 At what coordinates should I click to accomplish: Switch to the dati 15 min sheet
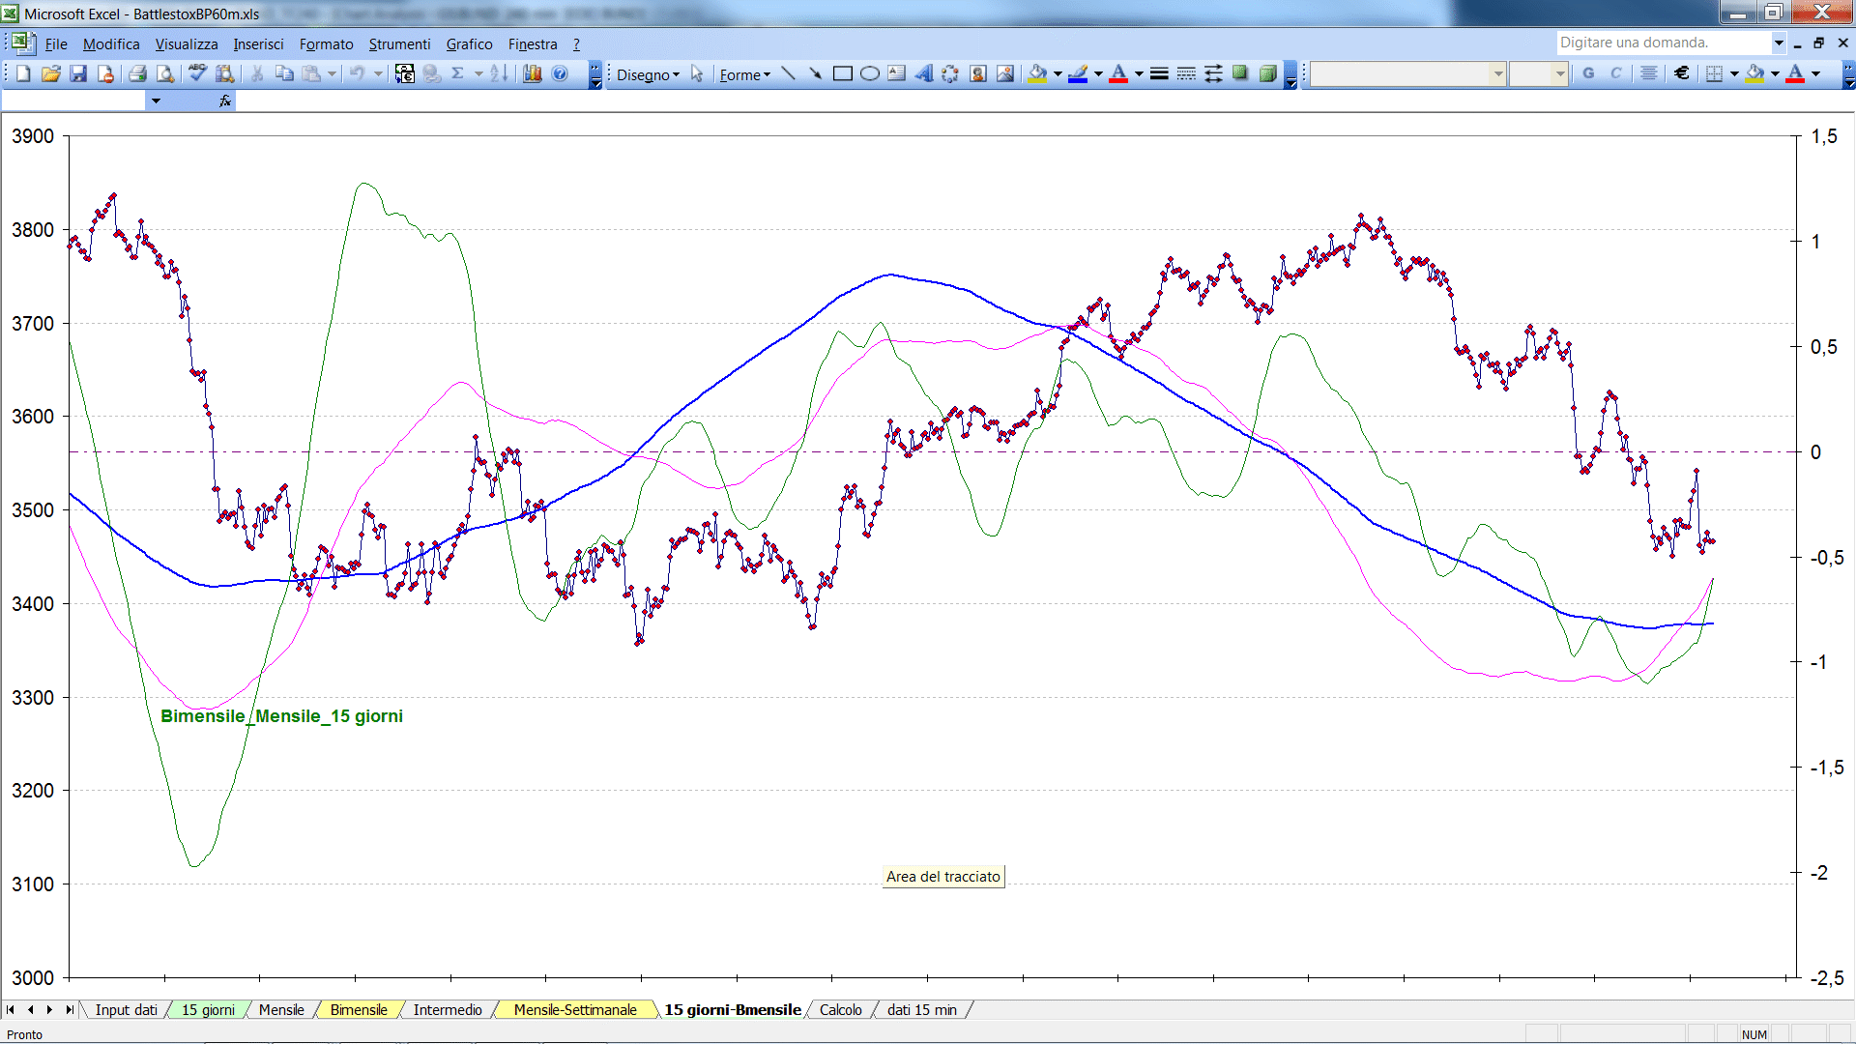(922, 1010)
